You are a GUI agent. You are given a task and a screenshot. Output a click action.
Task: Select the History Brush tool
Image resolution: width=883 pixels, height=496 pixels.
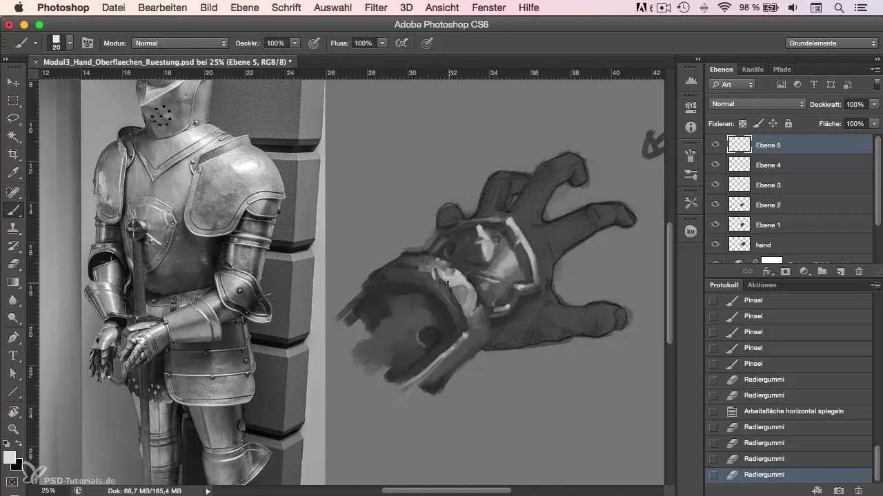point(13,246)
